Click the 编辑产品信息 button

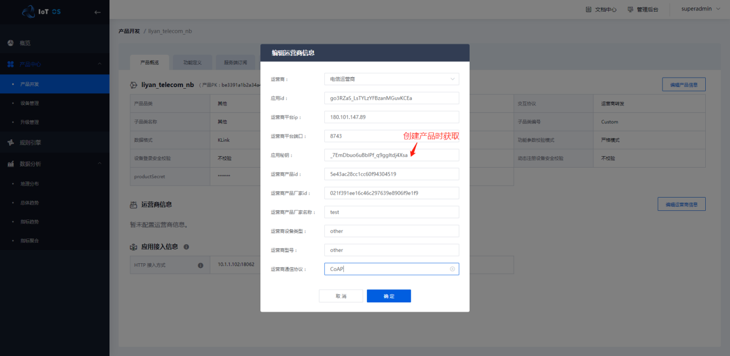click(683, 85)
